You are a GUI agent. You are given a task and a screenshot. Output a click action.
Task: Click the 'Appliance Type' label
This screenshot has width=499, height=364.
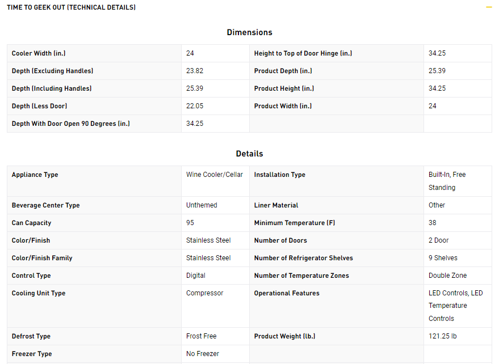pos(35,175)
